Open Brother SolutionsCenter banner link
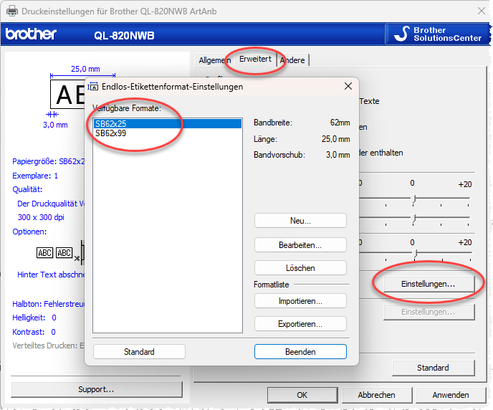493x410 pixels. (x=438, y=34)
